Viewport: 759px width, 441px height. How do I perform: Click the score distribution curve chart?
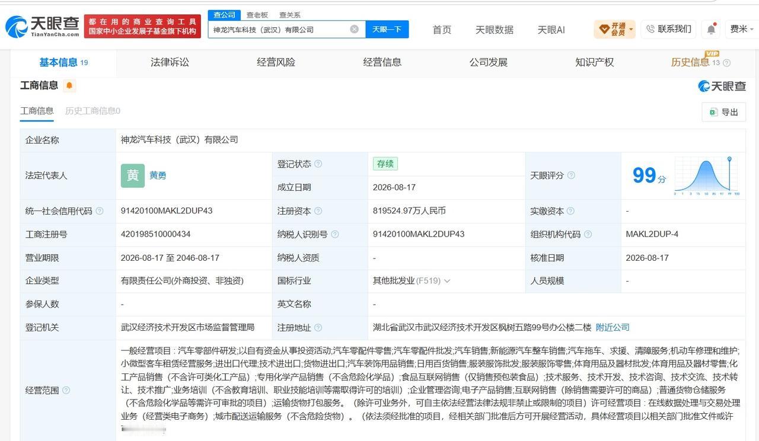click(x=707, y=176)
